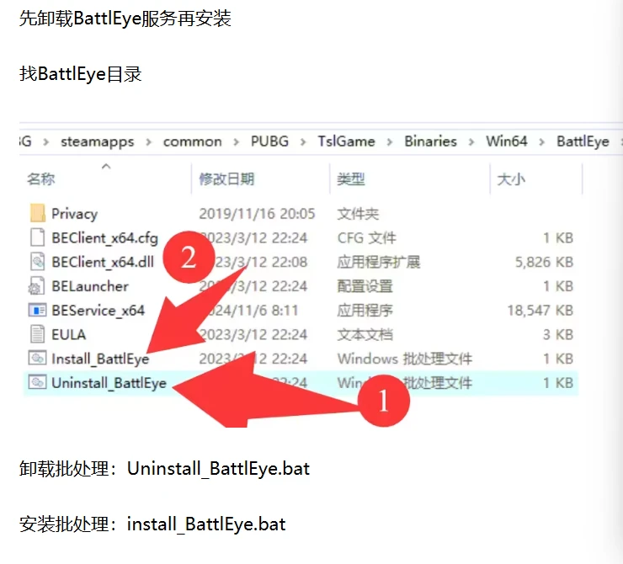This screenshot has height=564, width=623.
Task: Sort by the 修改日期 column header
Action: (x=226, y=178)
